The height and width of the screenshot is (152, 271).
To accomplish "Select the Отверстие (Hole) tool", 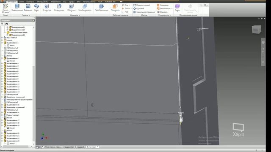I will (47, 8).
